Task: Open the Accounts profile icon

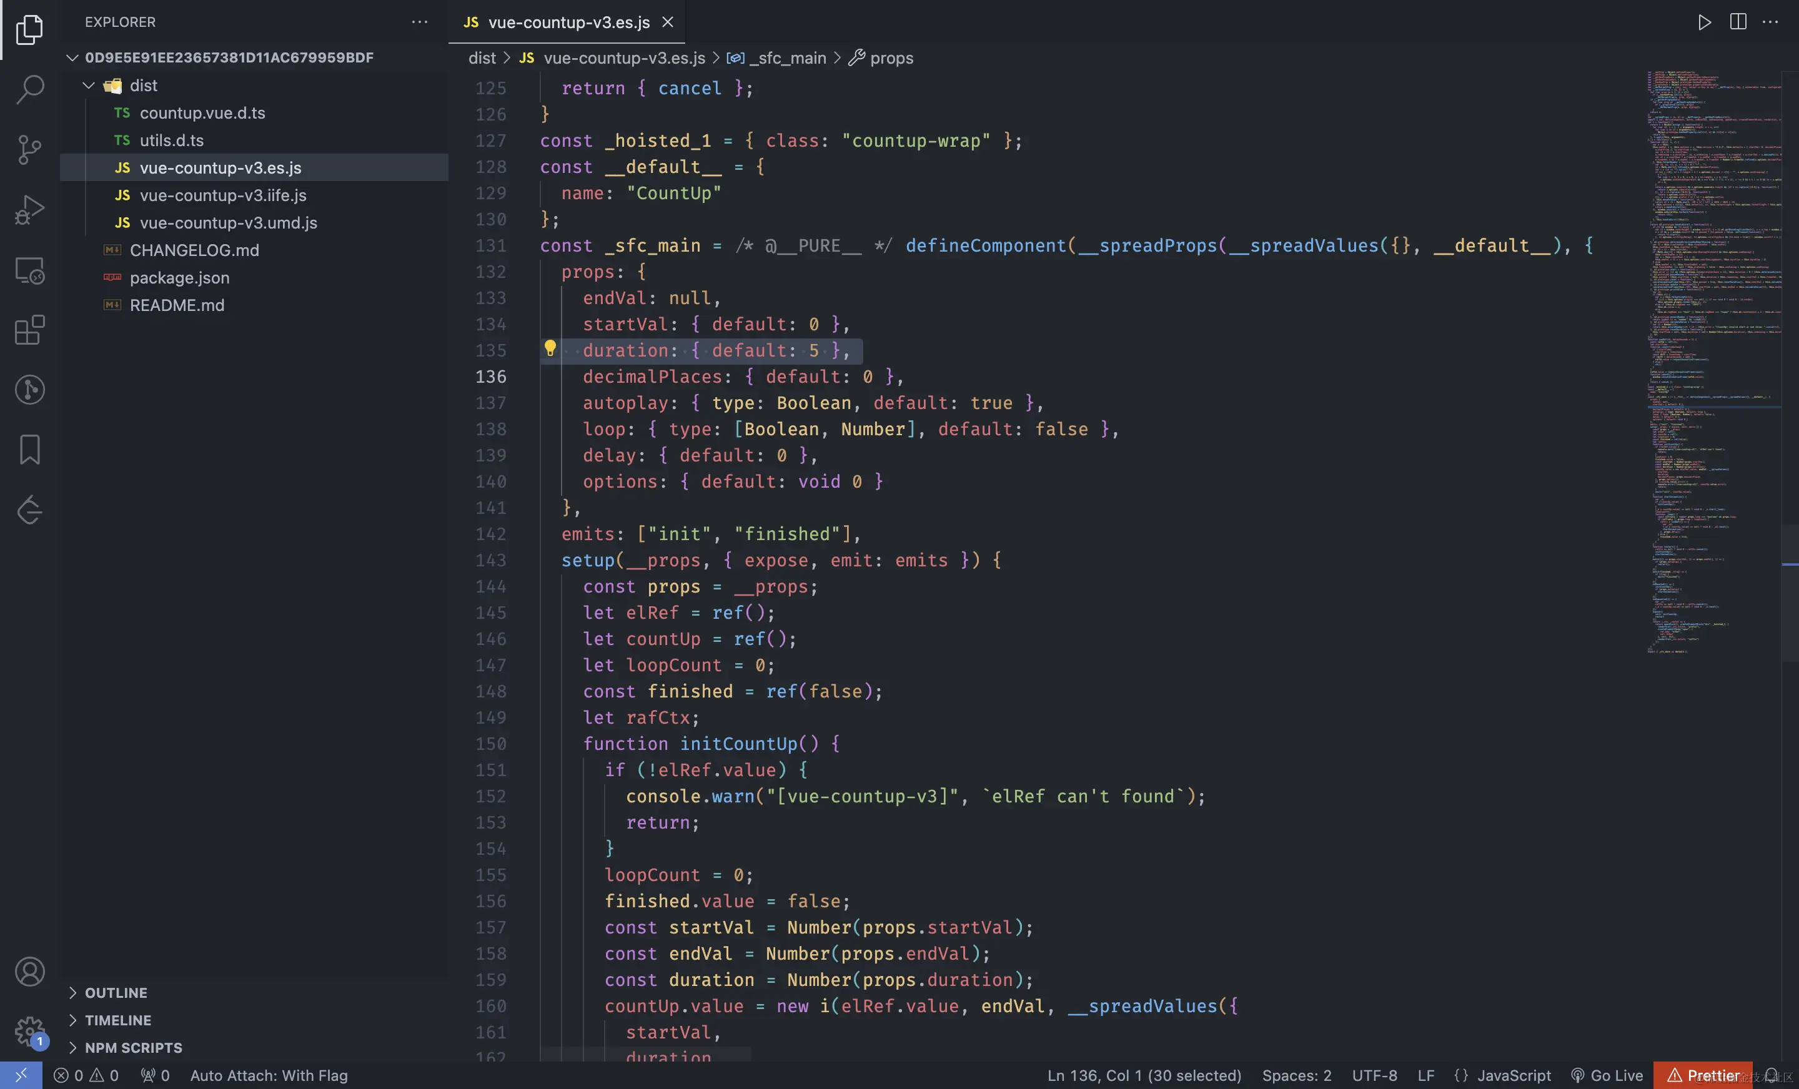Action: pyautogui.click(x=29, y=972)
